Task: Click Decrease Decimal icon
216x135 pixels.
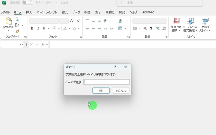Action: tap(164, 28)
